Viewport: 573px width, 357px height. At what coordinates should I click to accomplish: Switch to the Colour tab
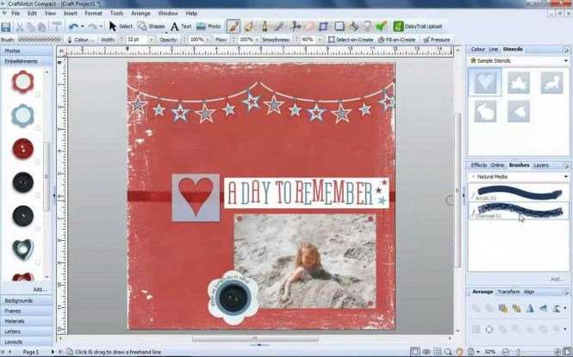pos(477,49)
